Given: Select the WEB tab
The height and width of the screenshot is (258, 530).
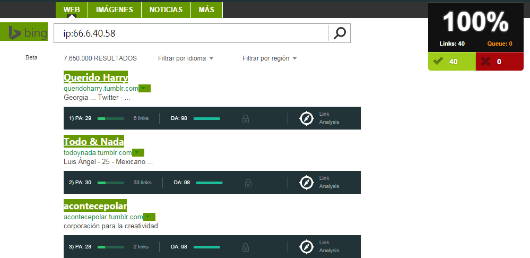Looking at the screenshot, I should tap(72, 10).
